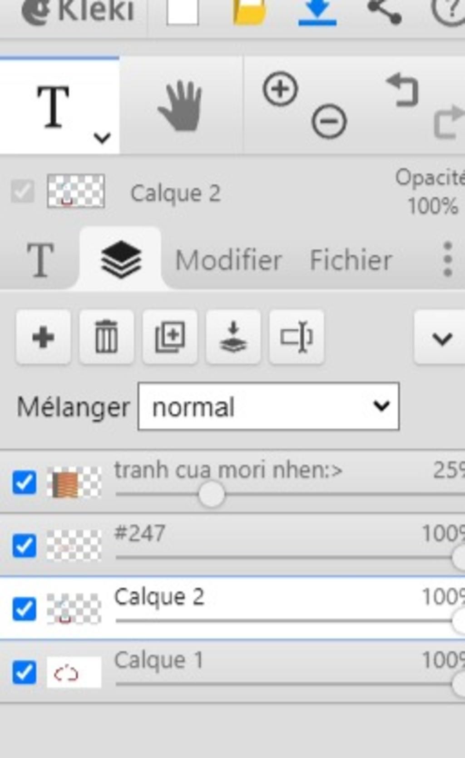Merge layer down with layer below
465x758 pixels.
(233, 337)
